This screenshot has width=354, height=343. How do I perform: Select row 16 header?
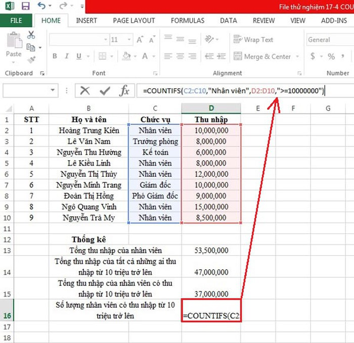click(x=7, y=310)
